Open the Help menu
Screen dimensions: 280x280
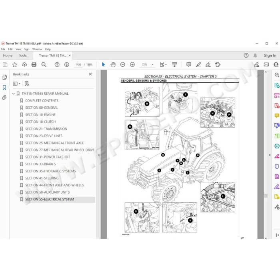48,49
